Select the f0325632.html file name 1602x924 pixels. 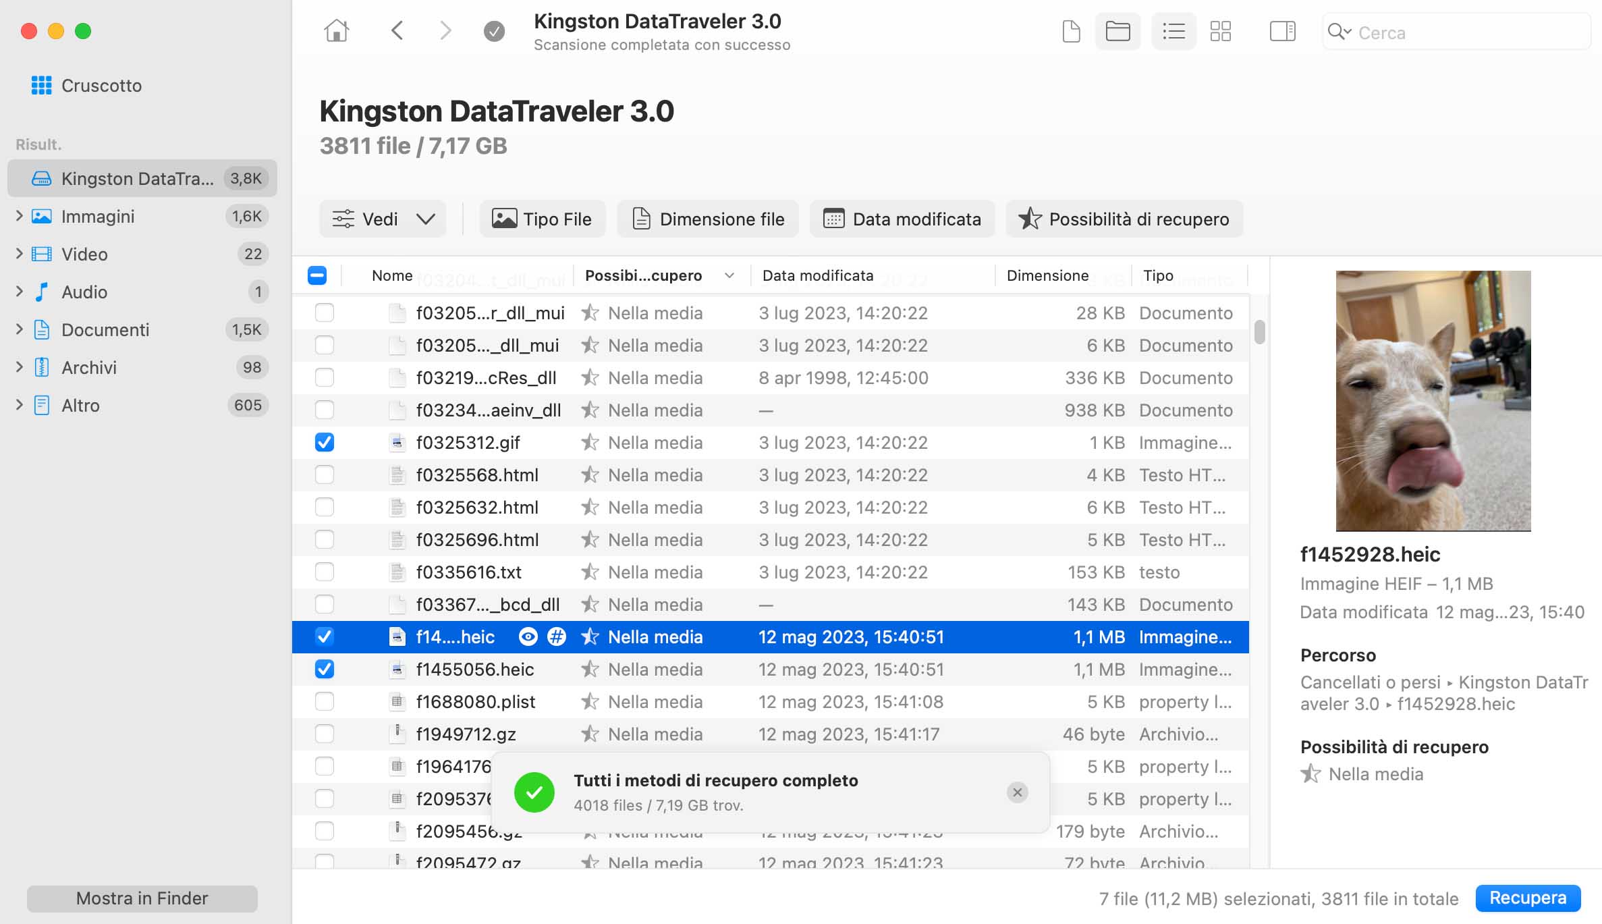tap(477, 508)
